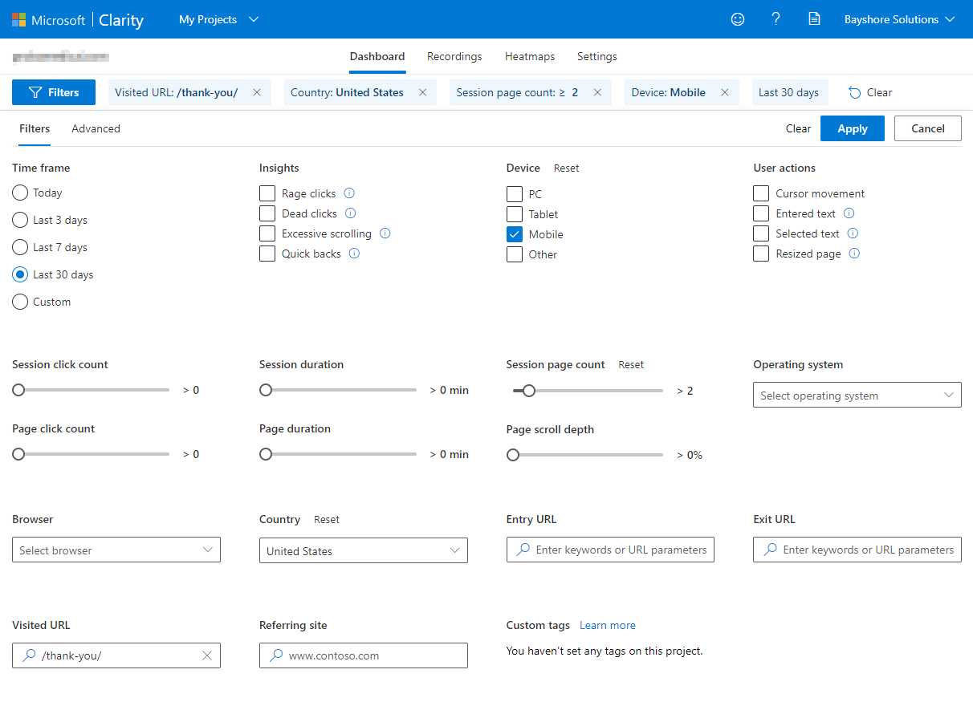Open the Country dropdown showing United States

pyautogui.click(x=363, y=550)
